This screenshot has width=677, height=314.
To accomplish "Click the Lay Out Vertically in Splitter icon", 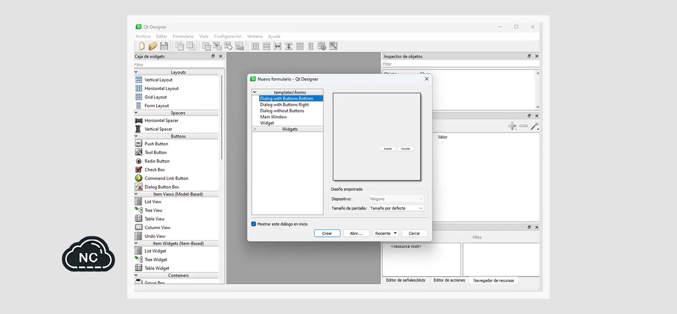I will click(x=288, y=46).
